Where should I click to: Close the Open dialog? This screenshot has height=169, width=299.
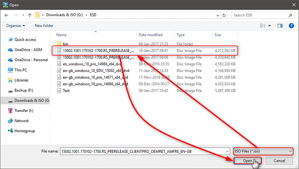click(x=294, y=5)
